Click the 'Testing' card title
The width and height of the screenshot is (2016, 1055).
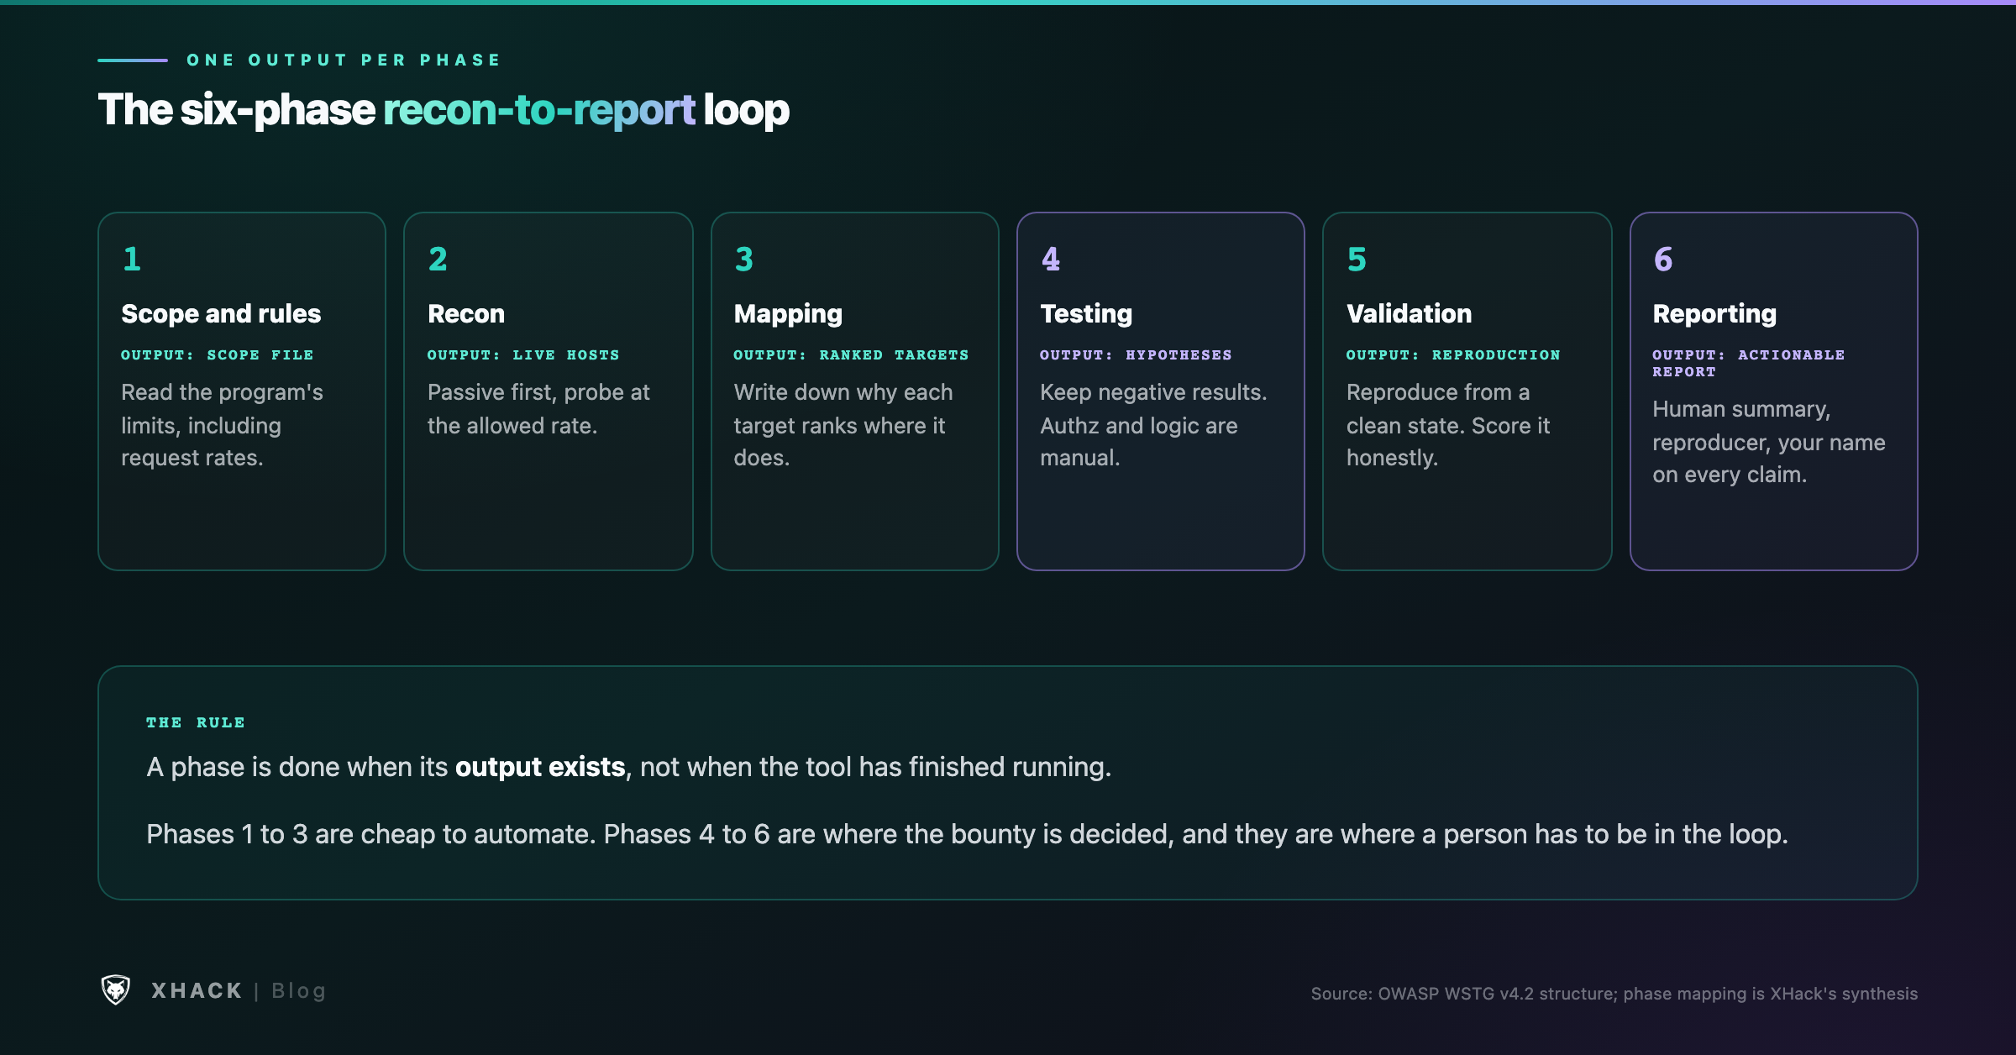coord(1086,313)
